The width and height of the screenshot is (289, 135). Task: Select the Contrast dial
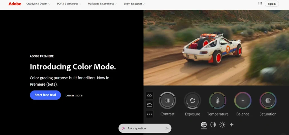click(167, 100)
